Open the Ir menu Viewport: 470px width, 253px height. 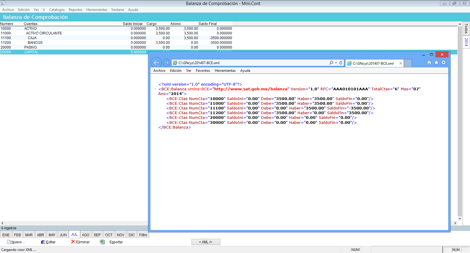tap(44, 10)
